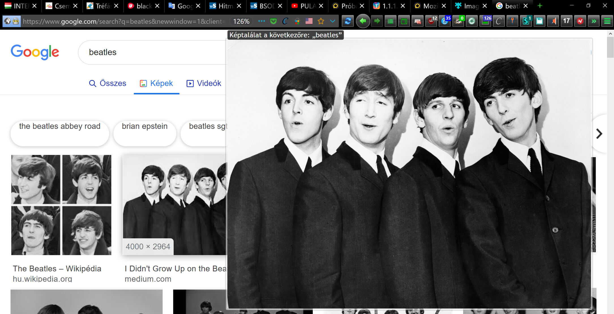Show more toolbar items with double chevron
This screenshot has height=314, width=614.
[x=594, y=21]
